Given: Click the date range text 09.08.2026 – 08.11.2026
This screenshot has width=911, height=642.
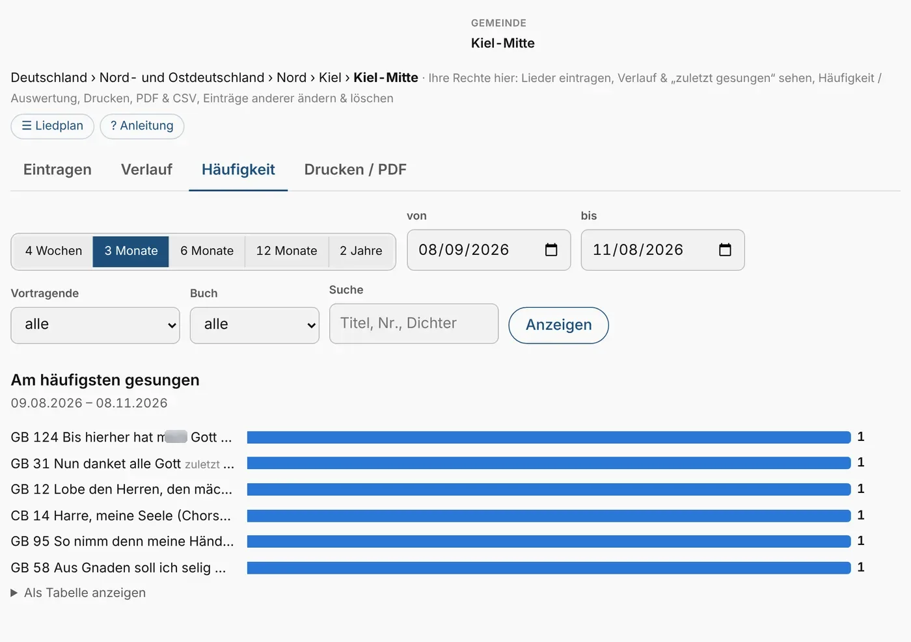Looking at the screenshot, I should (89, 403).
